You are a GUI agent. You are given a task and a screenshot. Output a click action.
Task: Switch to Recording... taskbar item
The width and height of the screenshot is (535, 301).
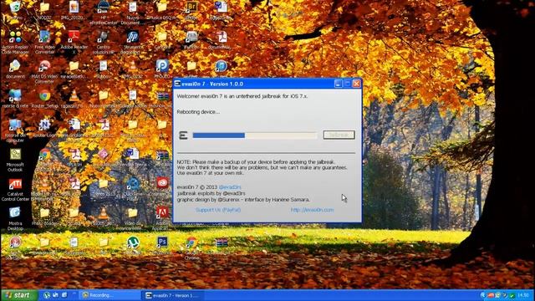pyautogui.click(x=110, y=295)
